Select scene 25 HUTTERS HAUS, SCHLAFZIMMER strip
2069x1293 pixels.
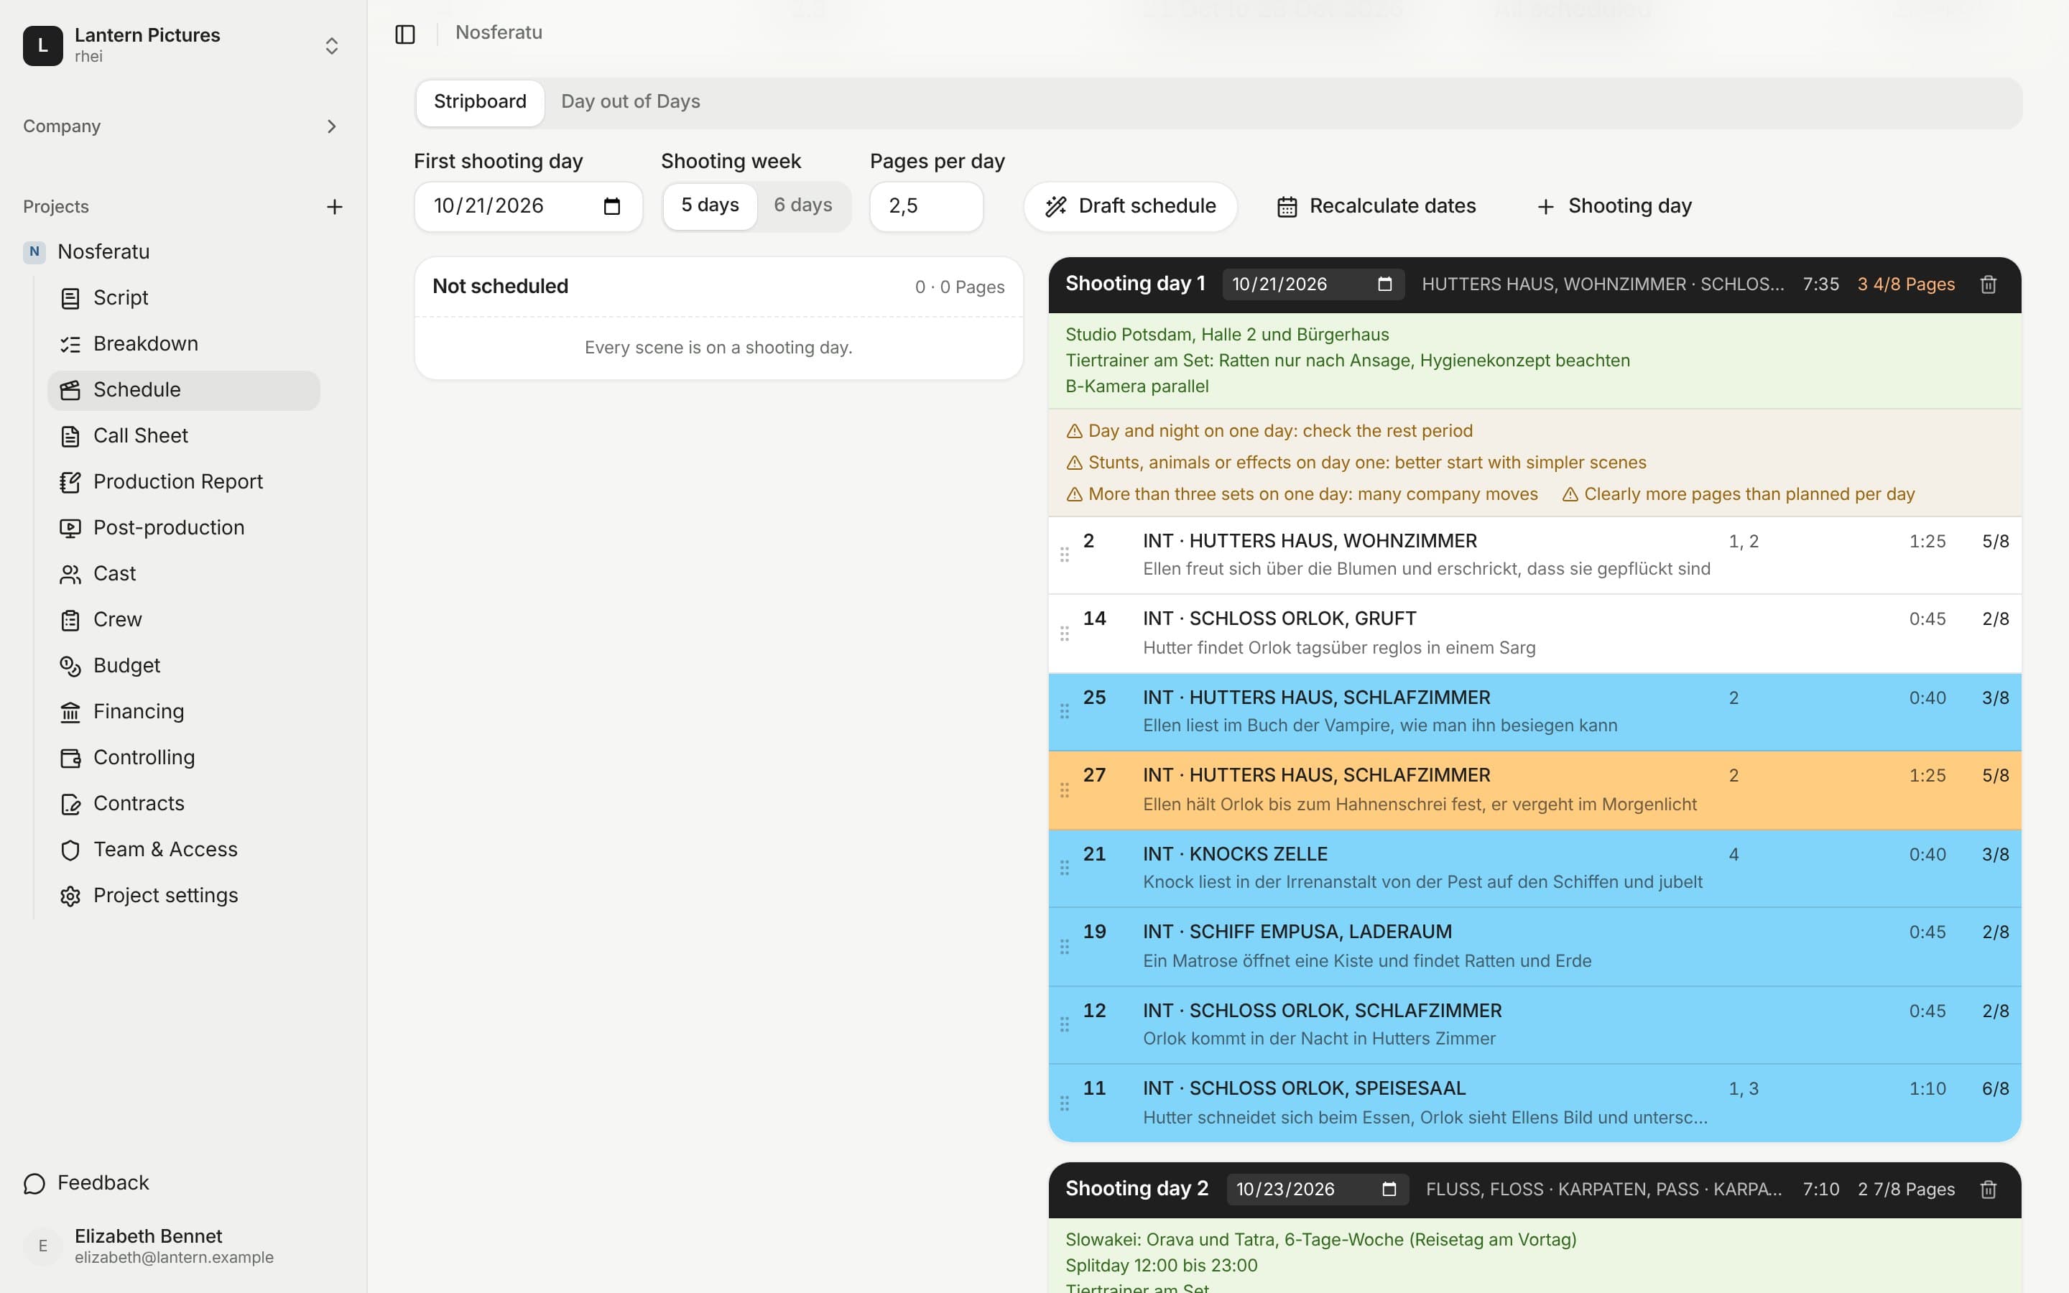(1535, 713)
